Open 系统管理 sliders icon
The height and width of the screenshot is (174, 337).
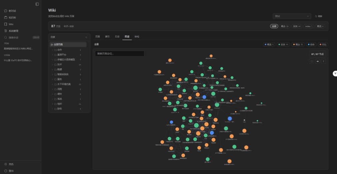tap(6, 31)
